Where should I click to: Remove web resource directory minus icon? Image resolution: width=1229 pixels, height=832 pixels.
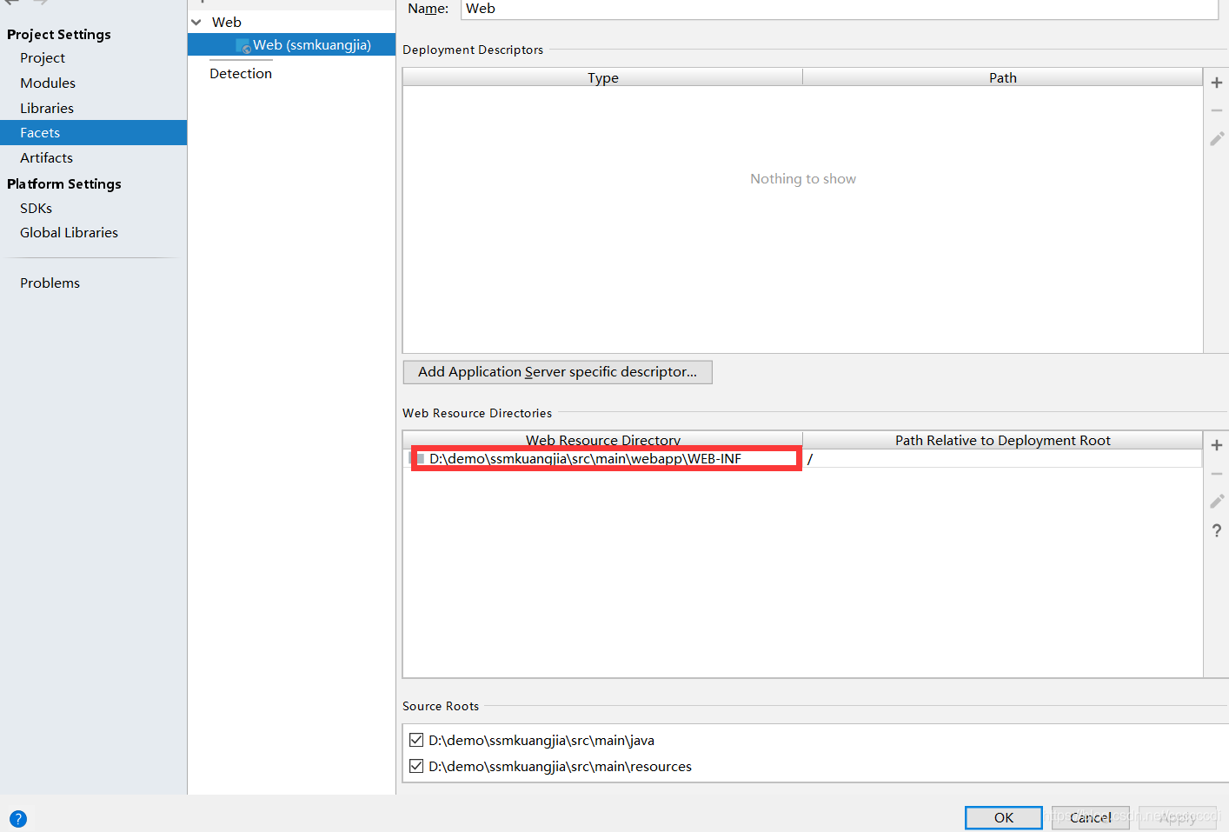[x=1217, y=474]
